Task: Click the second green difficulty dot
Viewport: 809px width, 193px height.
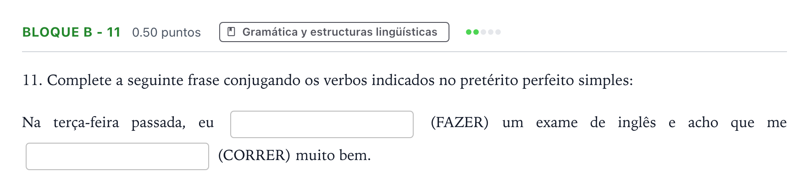Action: pos(476,32)
